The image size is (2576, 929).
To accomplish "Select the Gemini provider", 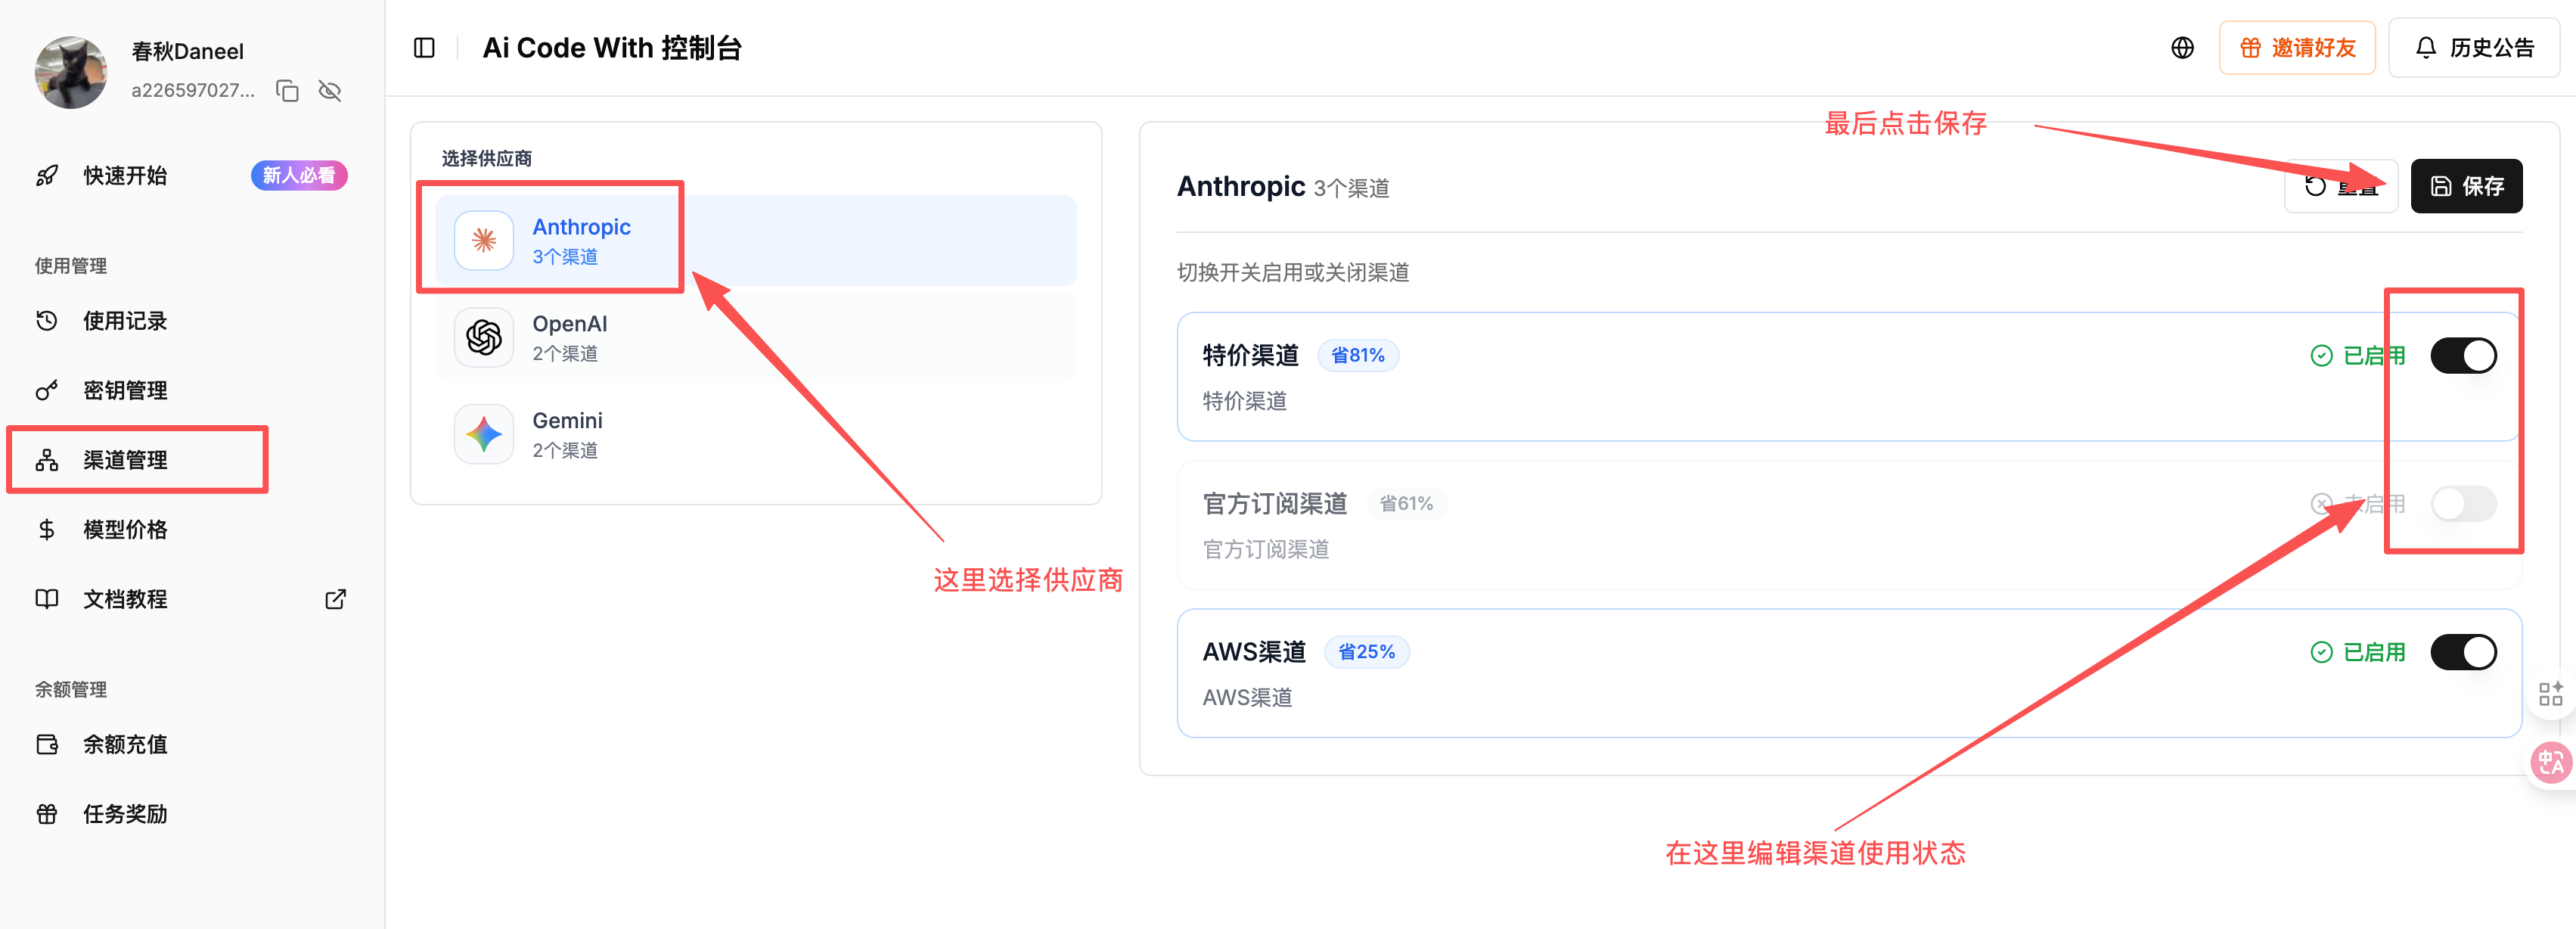I will [x=756, y=434].
